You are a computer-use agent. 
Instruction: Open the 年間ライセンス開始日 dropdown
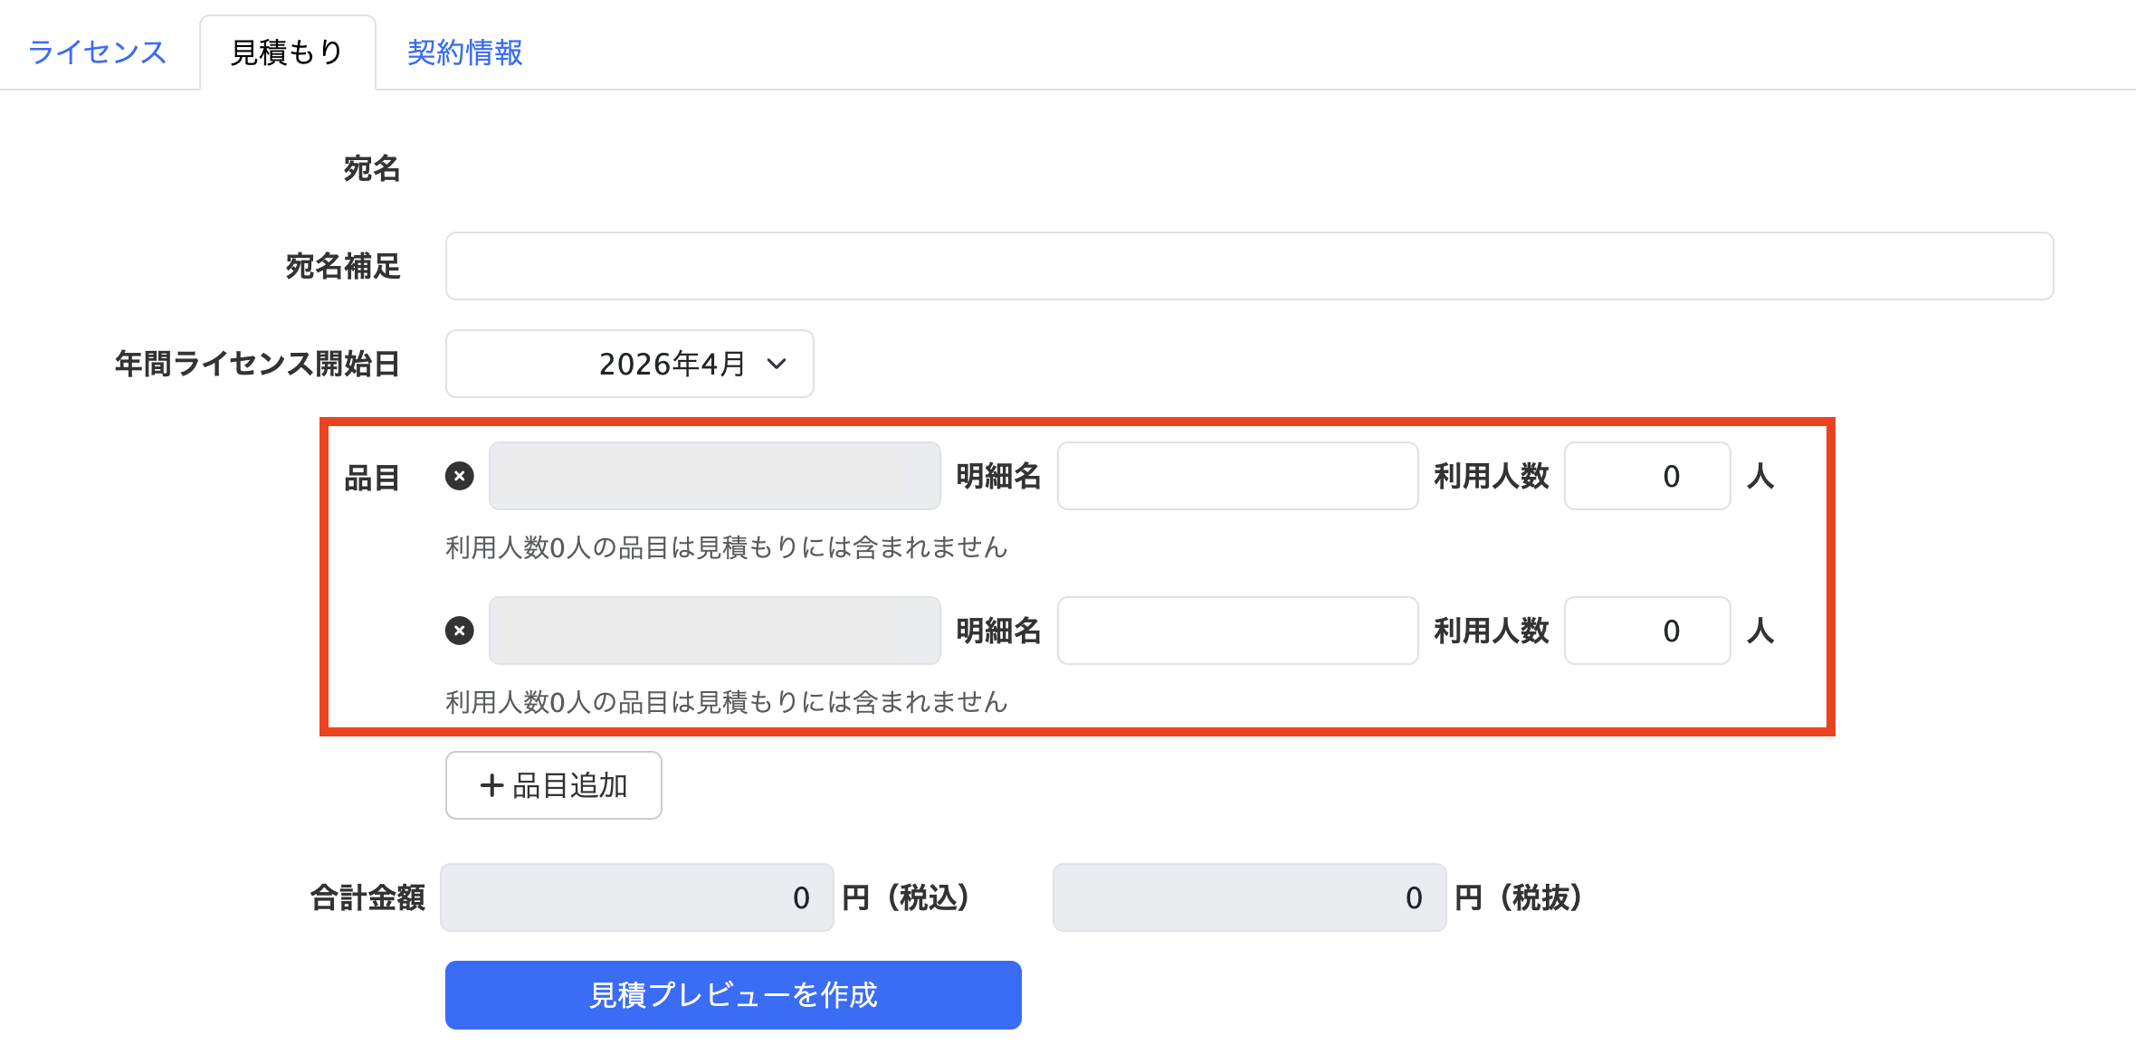click(x=629, y=364)
